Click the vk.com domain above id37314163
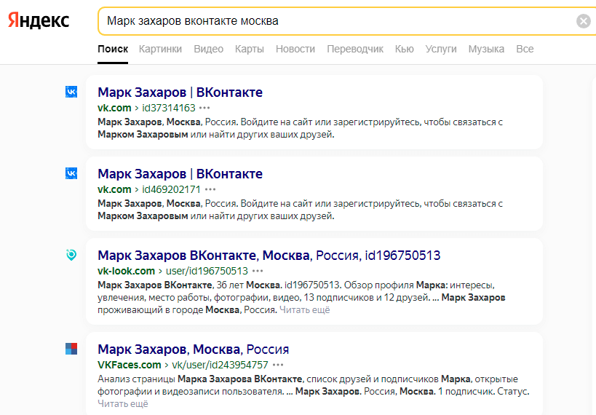The image size is (596, 415). click(114, 108)
